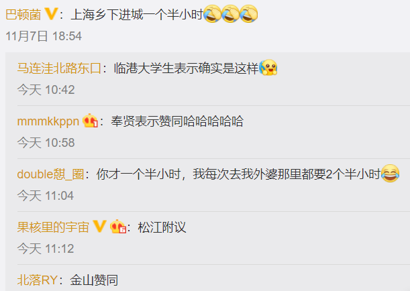
Task: Click the crying smile emoji after 确实是这样
Action: [x=268, y=68]
